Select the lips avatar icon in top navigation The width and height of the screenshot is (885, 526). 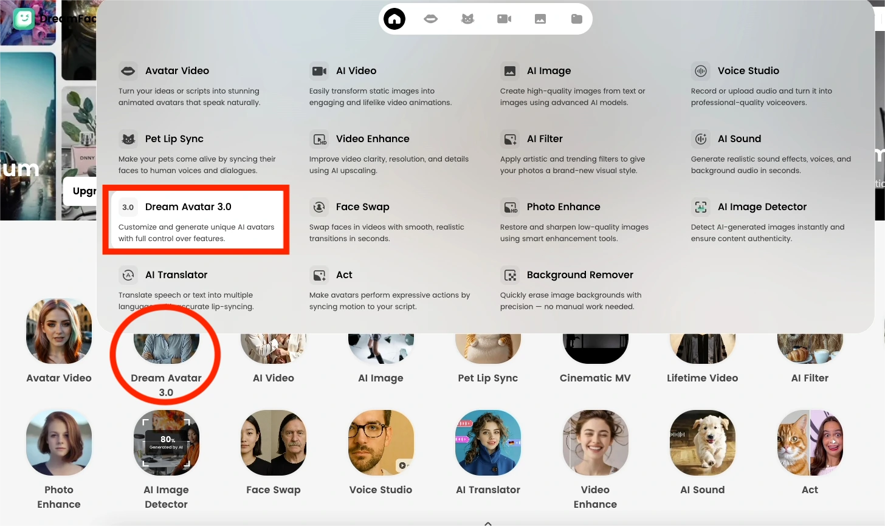[430, 19]
